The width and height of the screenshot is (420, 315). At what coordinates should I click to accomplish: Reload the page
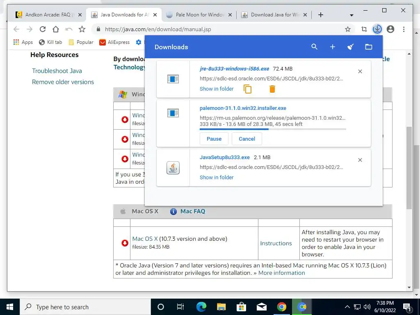coord(43,29)
